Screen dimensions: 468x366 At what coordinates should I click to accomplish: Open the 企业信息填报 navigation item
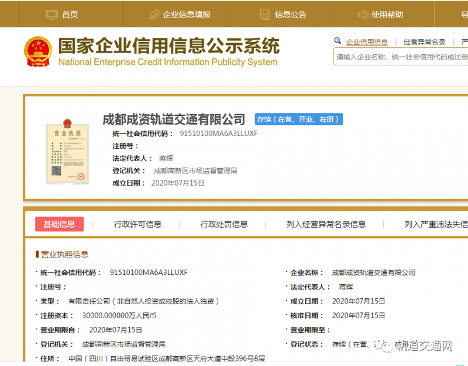tap(174, 14)
